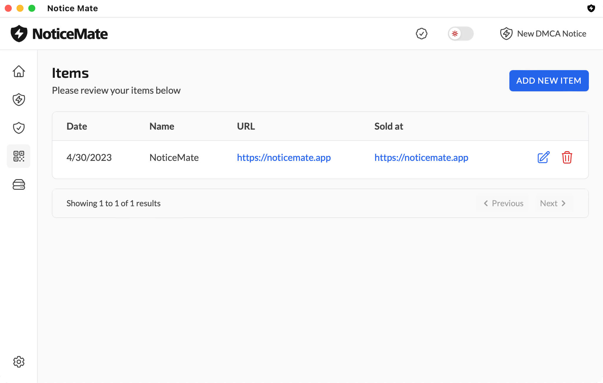This screenshot has width=603, height=383.
Task: Select the Items QR-code sidebar icon
Action: (19, 156)
